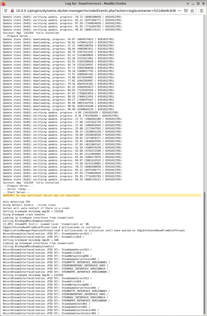Select 'Setting breakpad minidump AppID = 440' line
The width and height of the screenshot is (207, 316).
pyautogui.click(x=31, y=240)
